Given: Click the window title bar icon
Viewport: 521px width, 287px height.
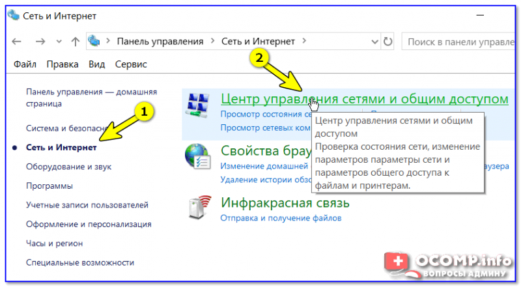Looking at the screenshot, I should tap(14, 15).
